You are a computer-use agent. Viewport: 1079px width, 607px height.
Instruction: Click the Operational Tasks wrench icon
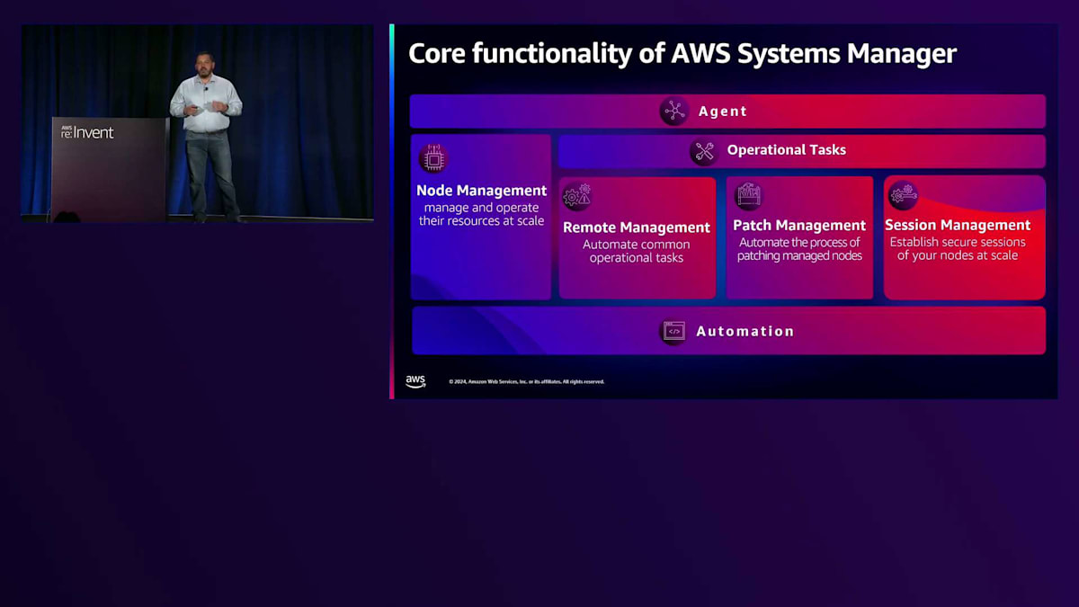point(704,151)
